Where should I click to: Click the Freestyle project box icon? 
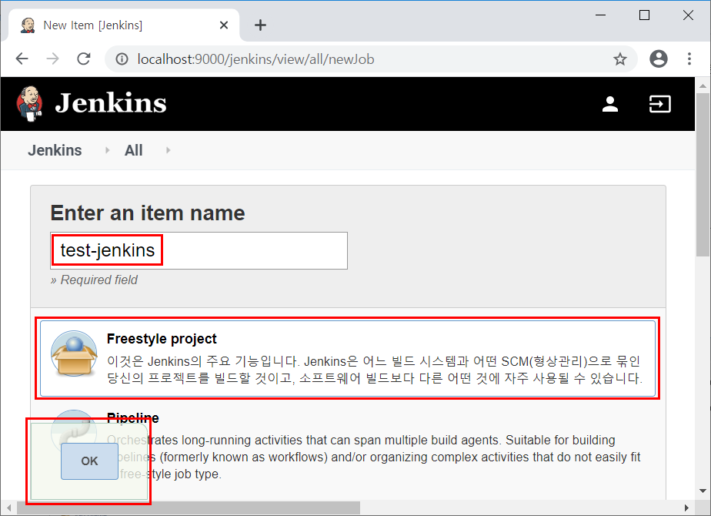click(x=74, y=353)
